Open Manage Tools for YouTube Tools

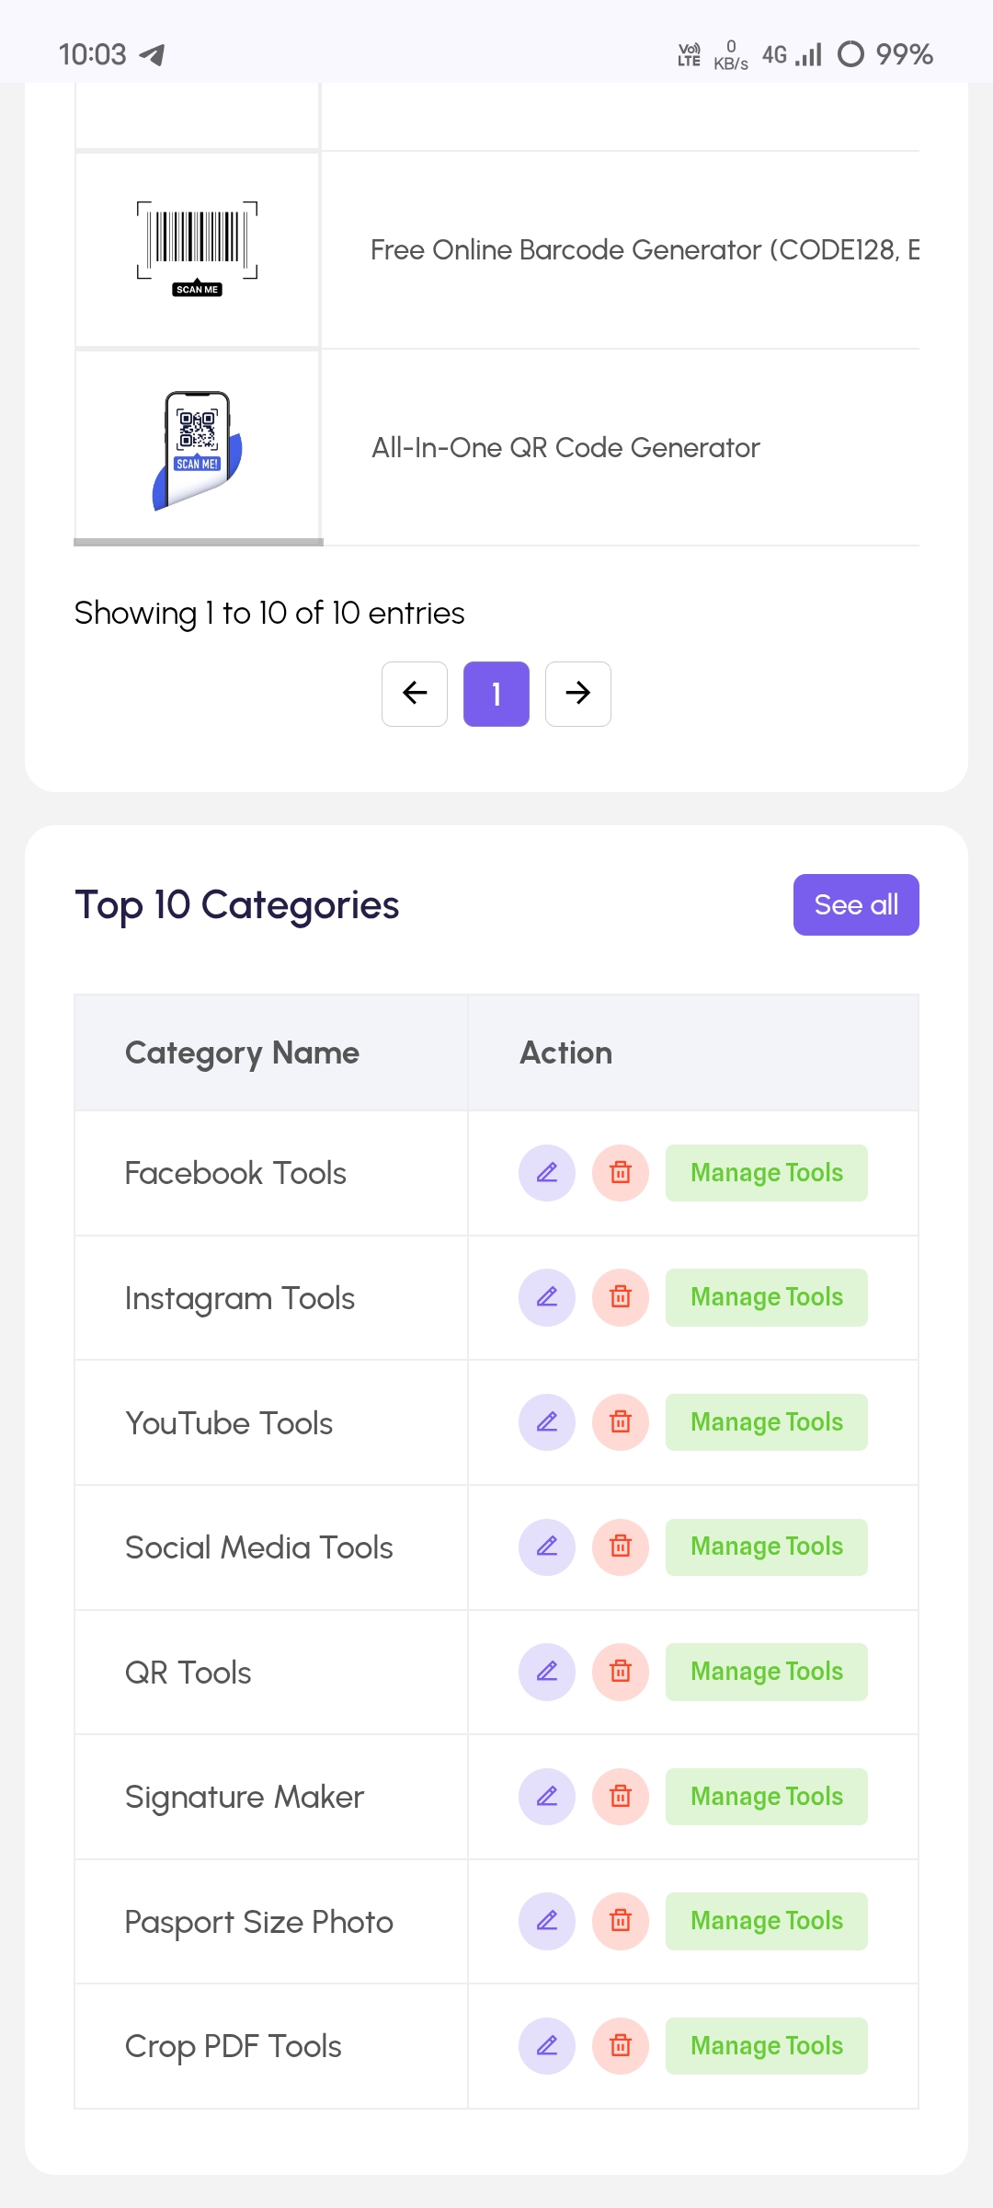pyautogui.click(x=766, y=1422)
